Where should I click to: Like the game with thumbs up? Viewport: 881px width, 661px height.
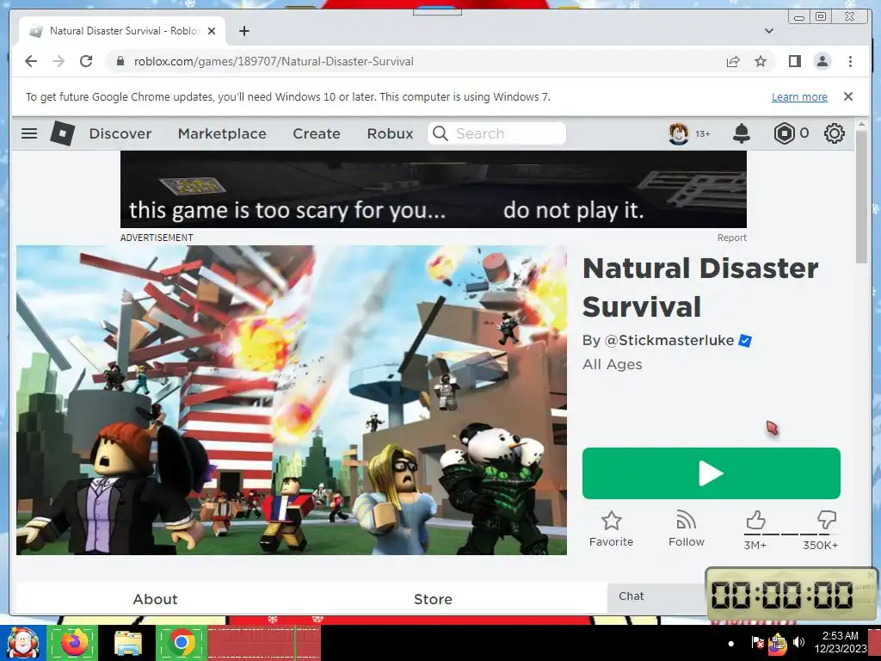point(755,521)
